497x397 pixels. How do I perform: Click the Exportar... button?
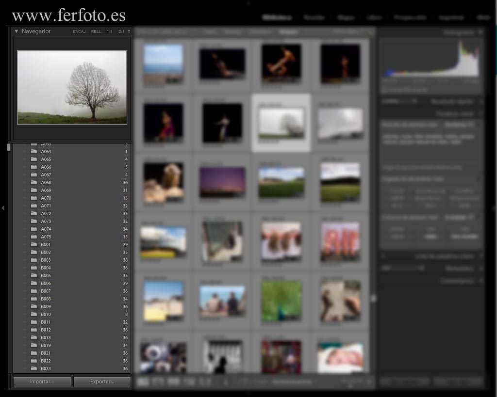[x=102, y=381]
